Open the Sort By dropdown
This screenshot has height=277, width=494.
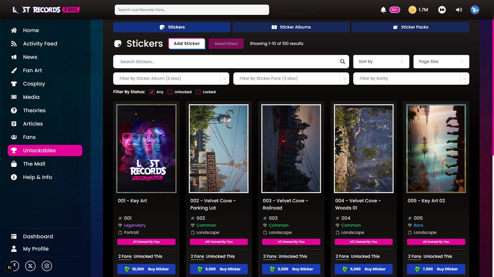click(x=381, y=62)
